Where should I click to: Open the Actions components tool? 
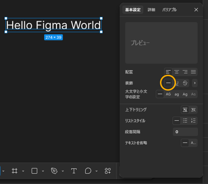tap(107, 171)
